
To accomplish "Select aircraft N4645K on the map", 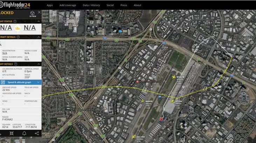I will tap(143, 101).
